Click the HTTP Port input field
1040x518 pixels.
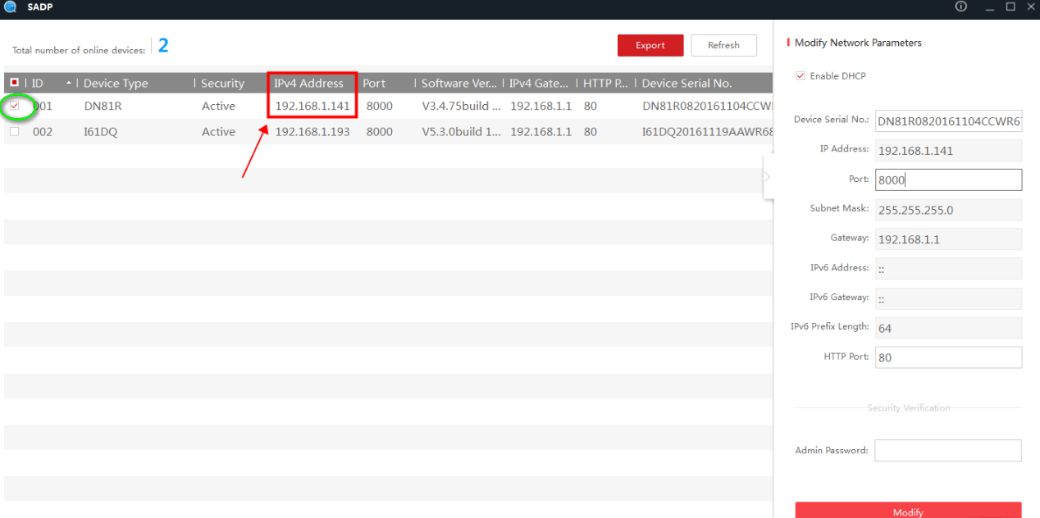(x=947, y=357)
